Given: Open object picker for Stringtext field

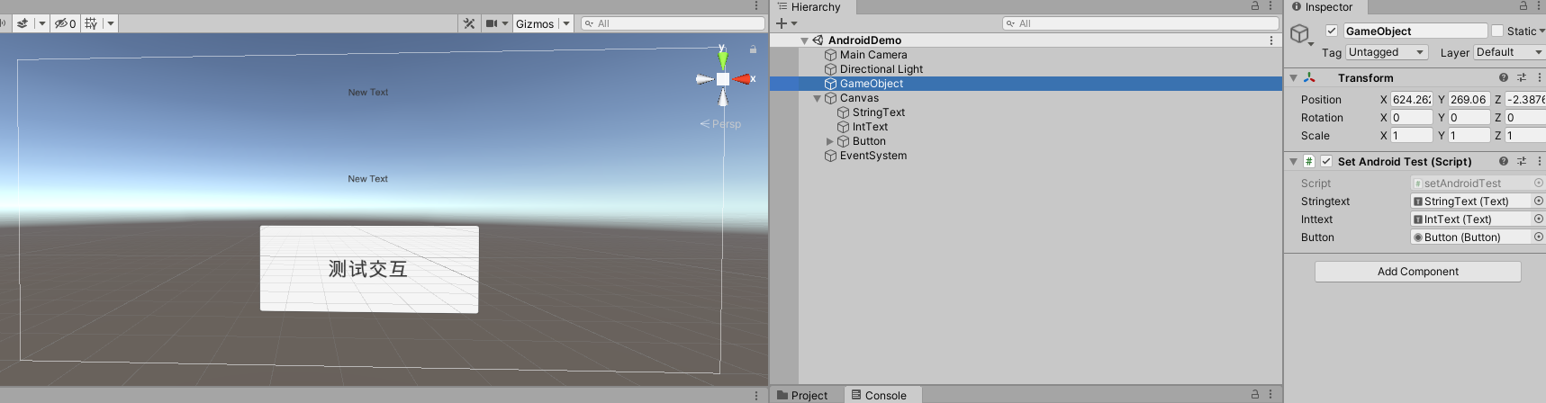Looking at the screenshot, I should 1539,201.
